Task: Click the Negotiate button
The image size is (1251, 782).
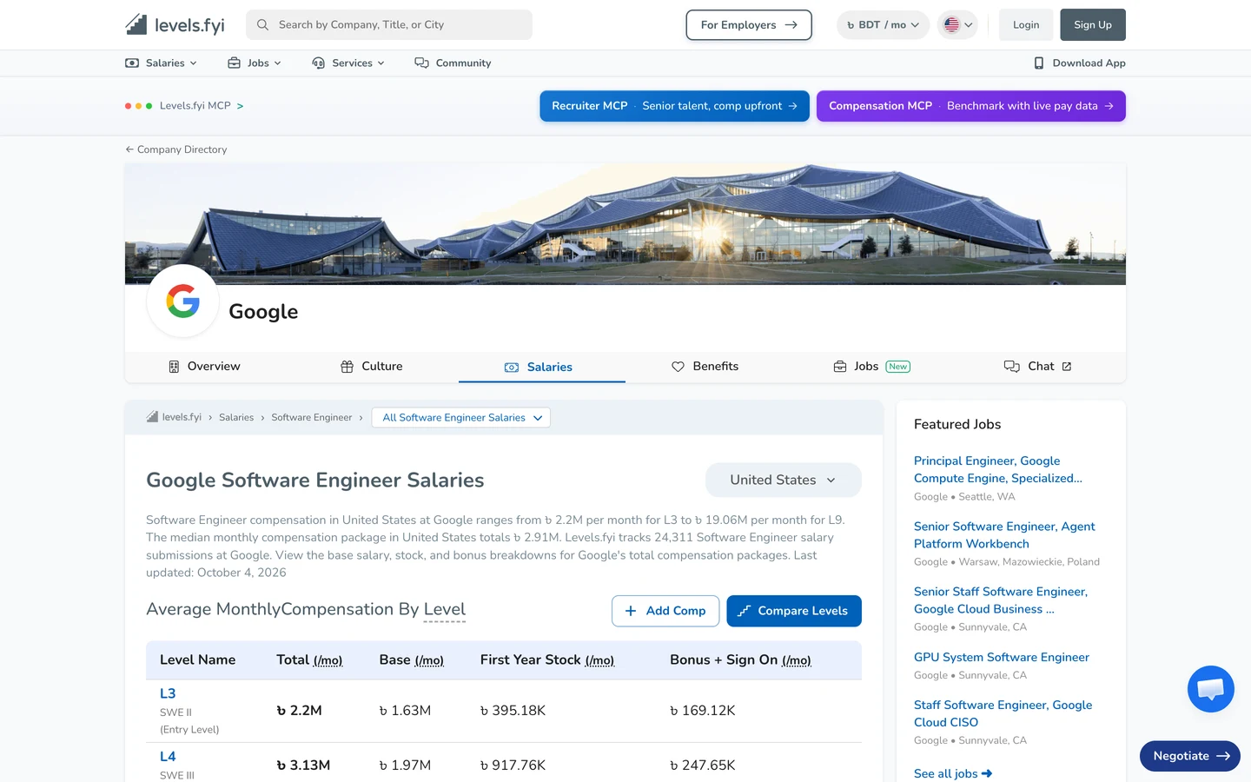Action: tap(1190, 756)
